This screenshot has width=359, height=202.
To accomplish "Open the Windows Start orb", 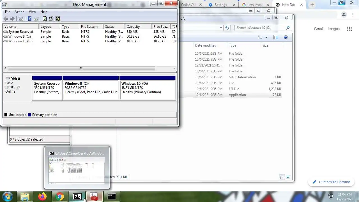I will point(7,196).
